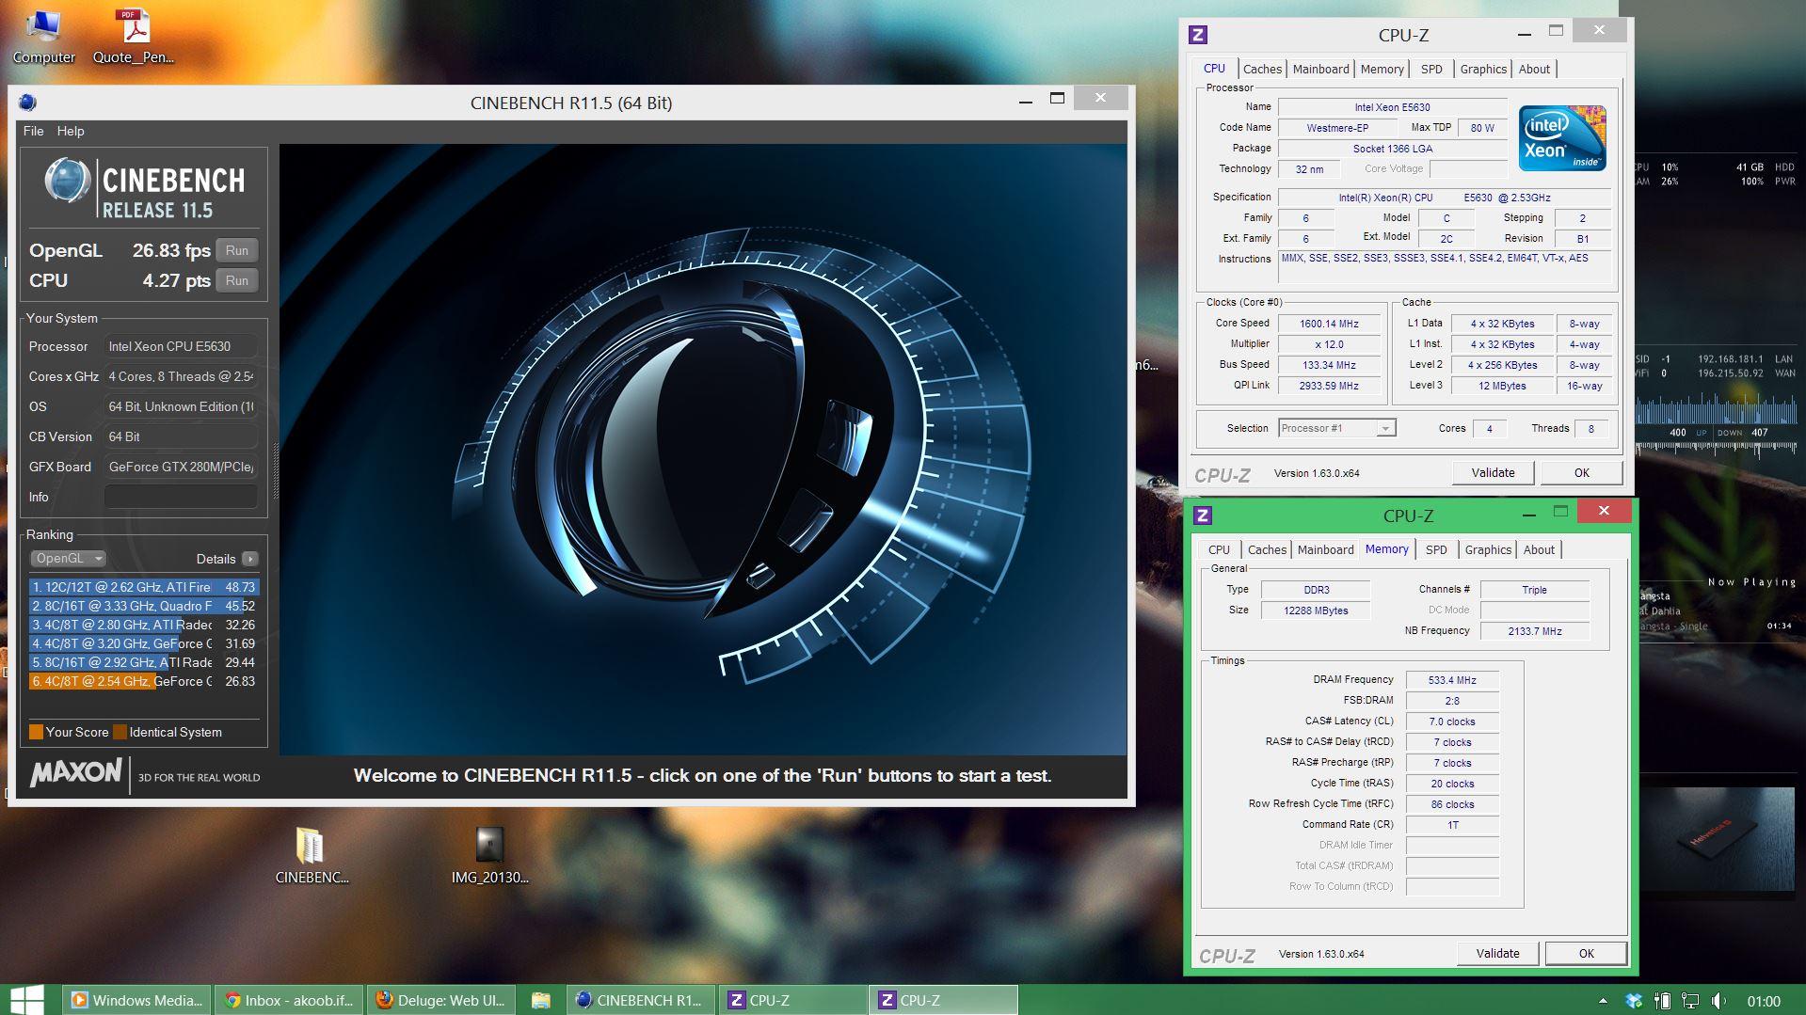
Task: Switch to Windows Media taskbar item
Action: coord(137,1000)
